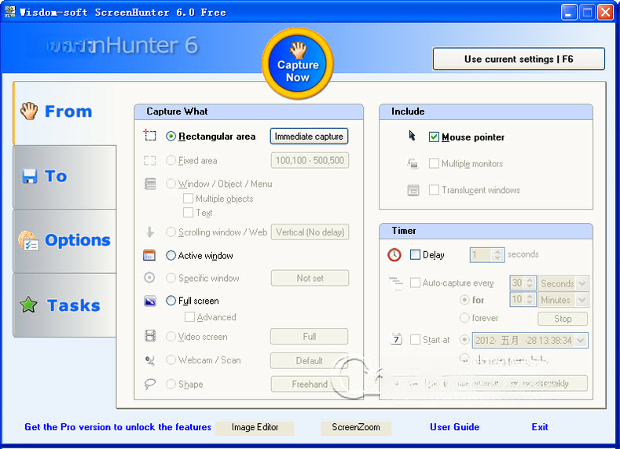Click the rectangular area selection icon

pyautogui.click(x=149, y=135)
